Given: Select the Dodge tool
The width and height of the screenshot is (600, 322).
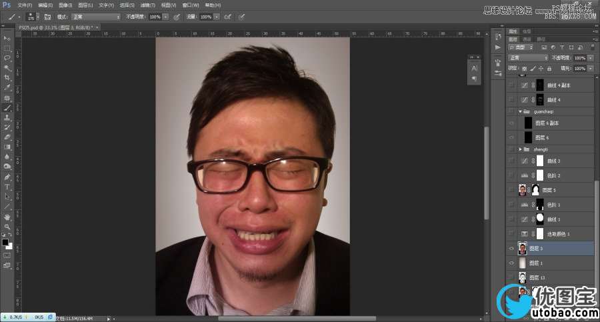Looking at the screenshot, I should point(7,167).
